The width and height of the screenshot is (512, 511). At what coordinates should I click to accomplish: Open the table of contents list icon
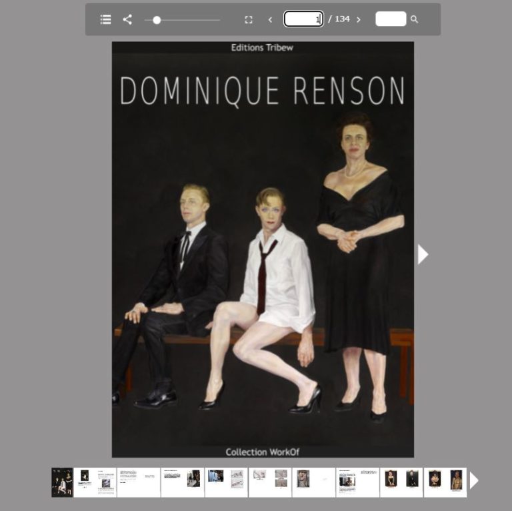tap(105, 19)
